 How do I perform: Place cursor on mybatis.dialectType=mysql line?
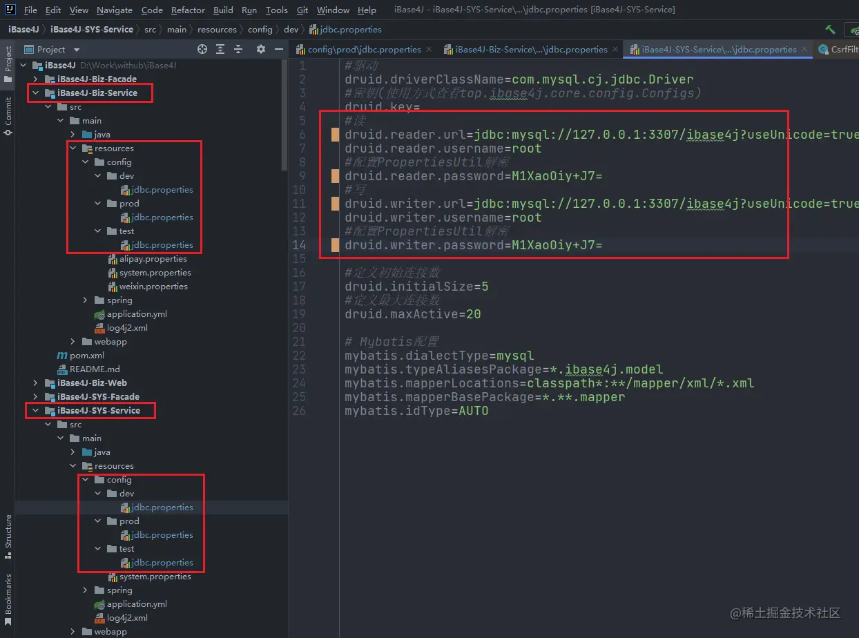tap(439, 356)
